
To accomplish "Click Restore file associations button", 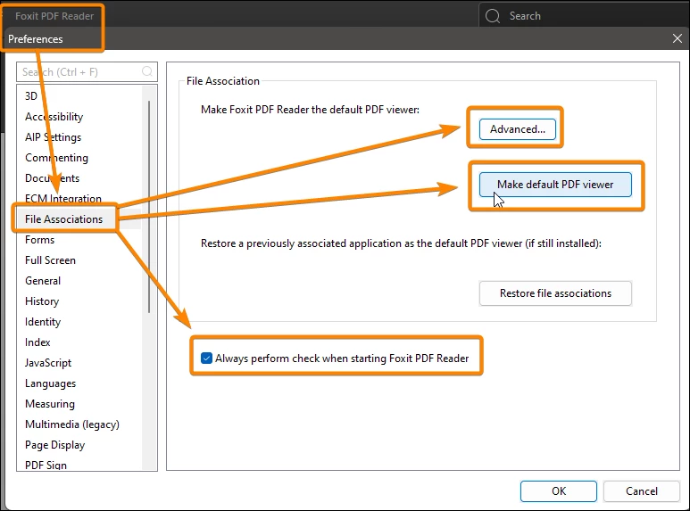I will [x=555, y=293].
